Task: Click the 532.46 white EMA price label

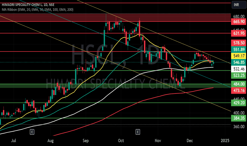Action: [239, 69]
